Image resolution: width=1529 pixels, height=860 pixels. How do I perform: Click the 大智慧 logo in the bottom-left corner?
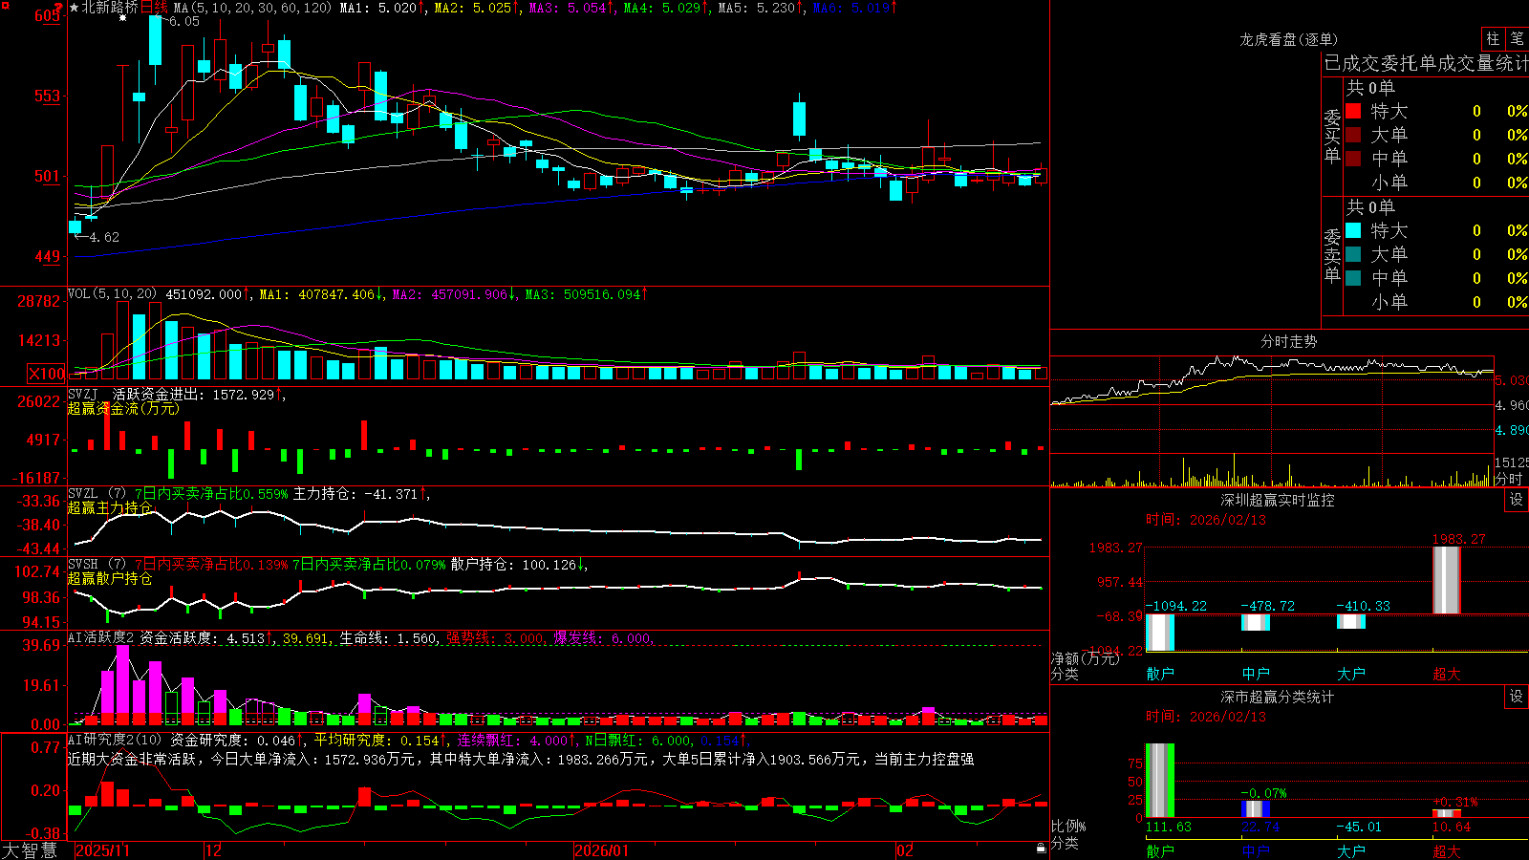click(29, 850)
